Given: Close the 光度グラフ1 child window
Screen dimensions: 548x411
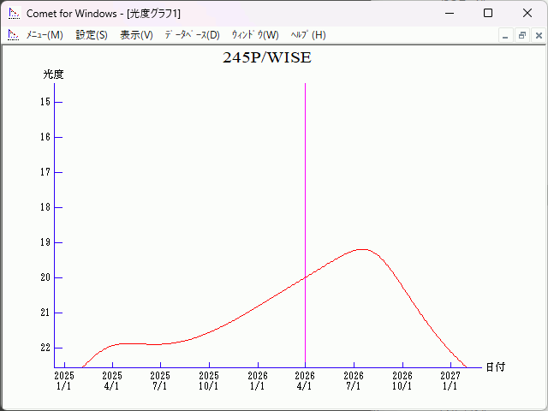Looking at the screenshot, I should coord(538,36).
